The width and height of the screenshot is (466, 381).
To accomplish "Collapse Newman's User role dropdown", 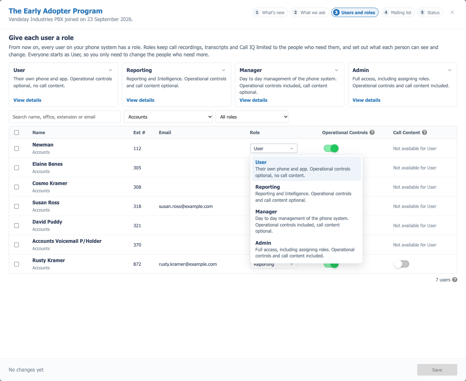I will coord(274,148).
